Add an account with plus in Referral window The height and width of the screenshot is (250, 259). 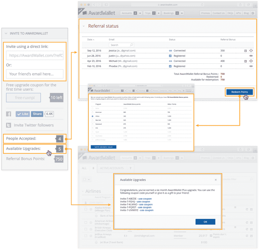(x=140, y=13)
